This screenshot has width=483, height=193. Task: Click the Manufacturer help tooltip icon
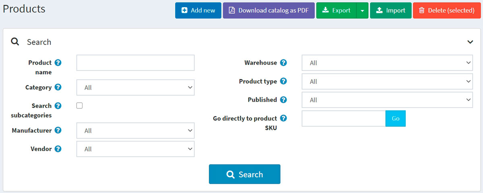(x=58, y=130)
